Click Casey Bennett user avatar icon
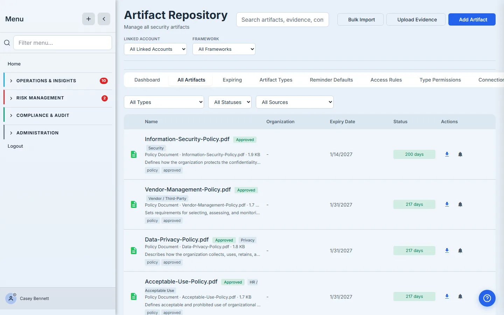Screen dimensions: 504x315 (11, 299)
